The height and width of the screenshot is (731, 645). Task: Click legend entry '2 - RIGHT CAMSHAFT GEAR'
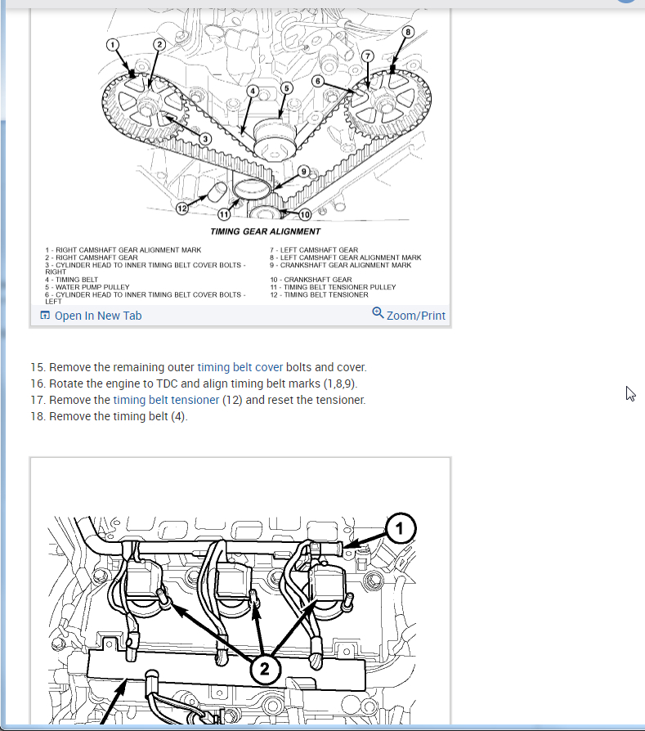coord(92,258)
